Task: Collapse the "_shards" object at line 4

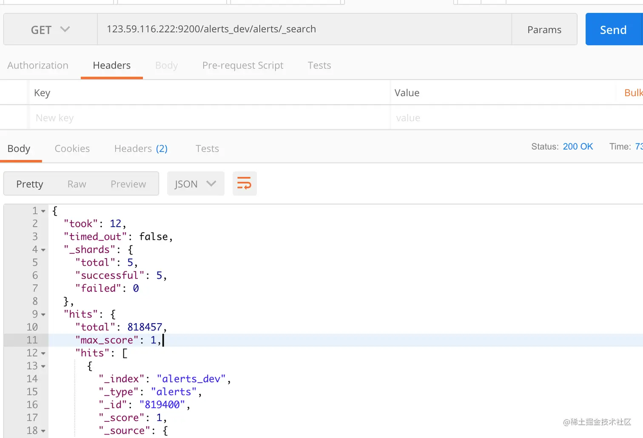Action: point(43,250)
